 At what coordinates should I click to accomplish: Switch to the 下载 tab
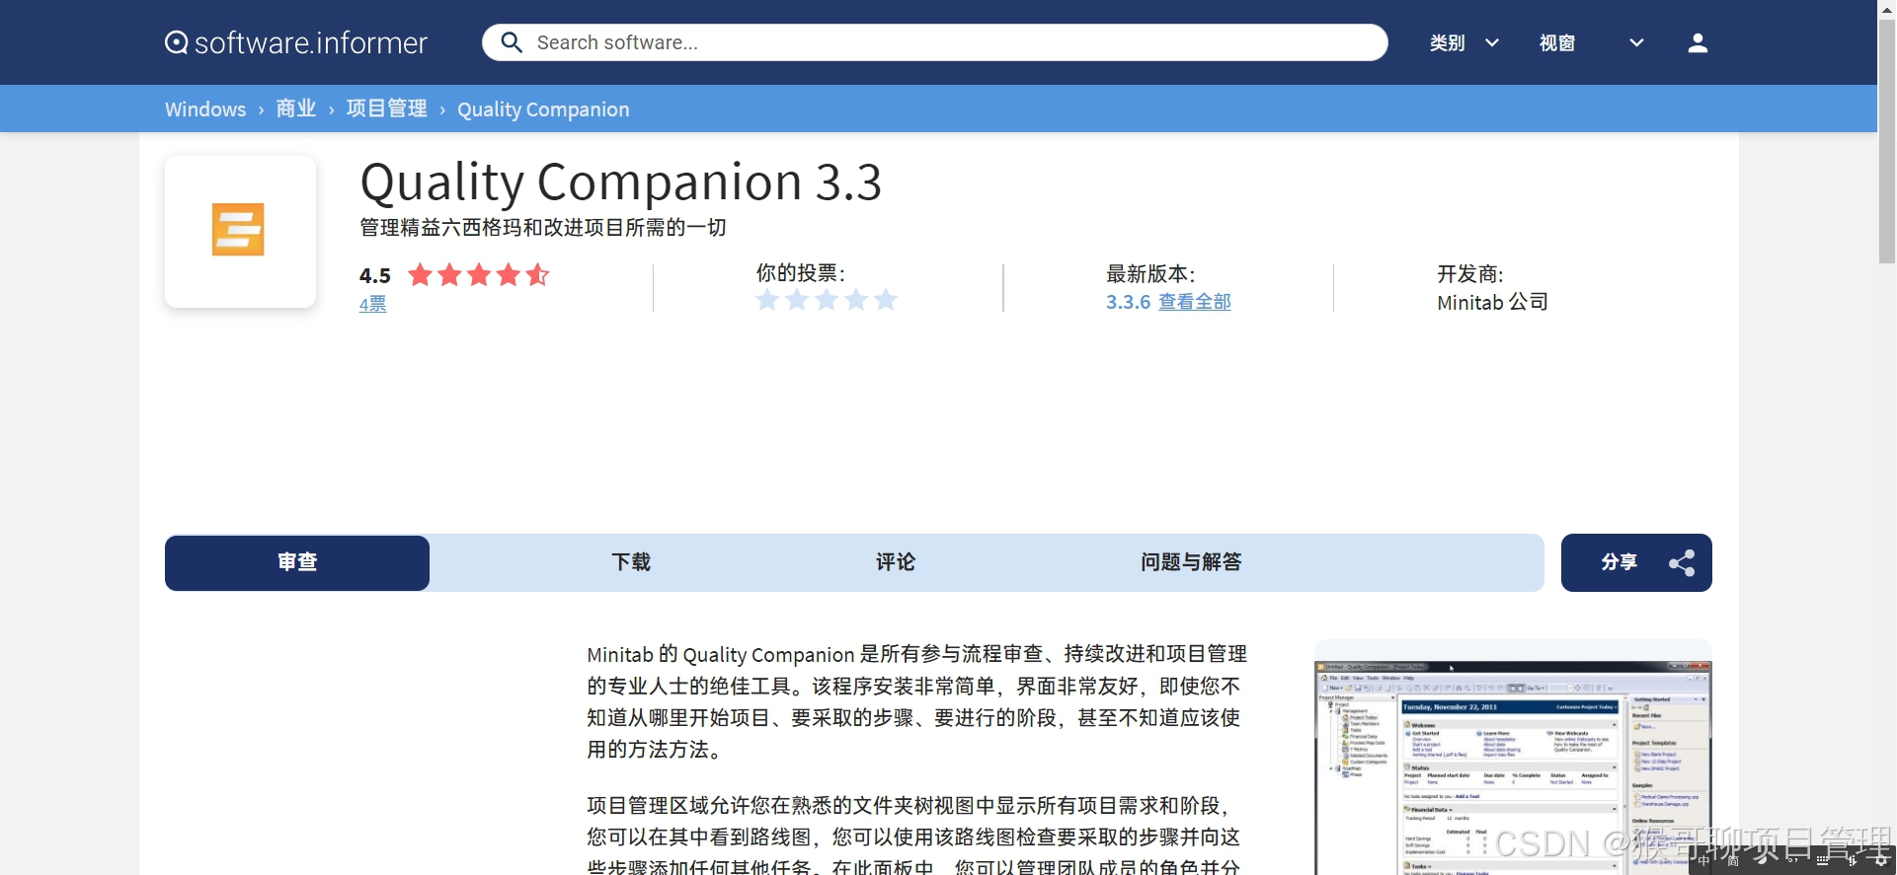coord(631,562)
